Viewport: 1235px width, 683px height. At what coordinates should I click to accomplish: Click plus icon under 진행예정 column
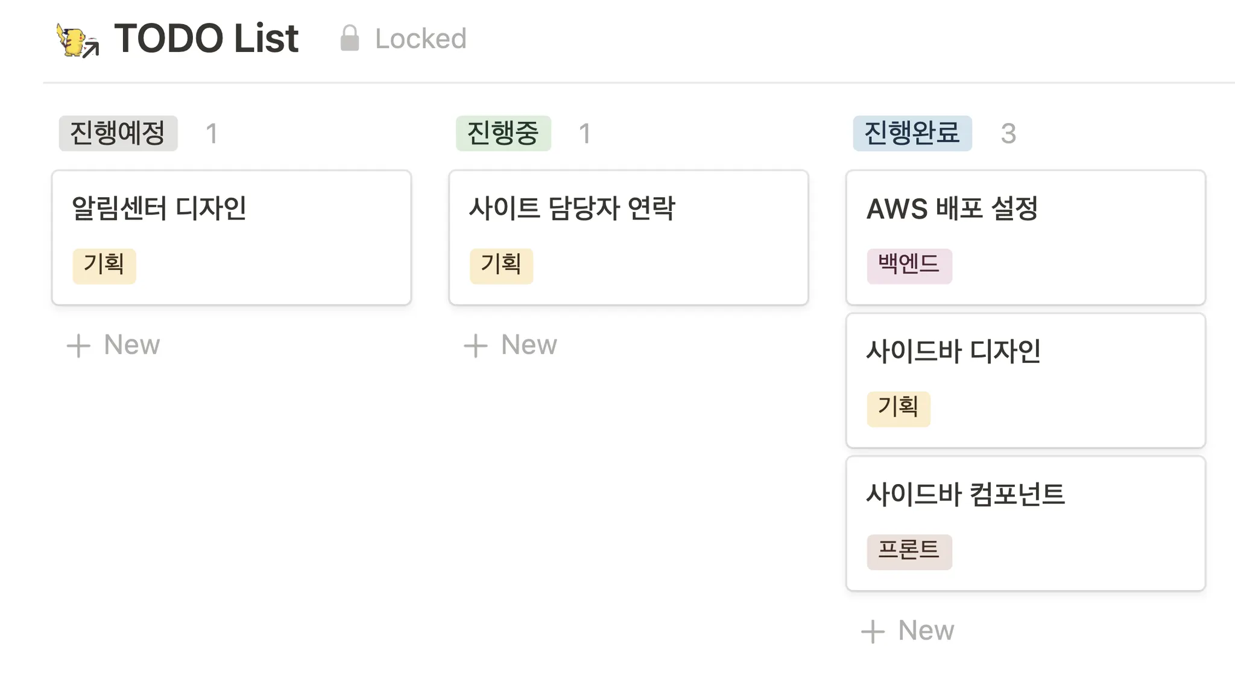(78, 346)
